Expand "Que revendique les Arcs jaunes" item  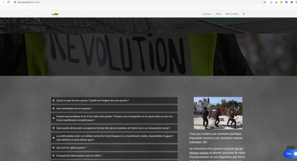coord(114,108)
